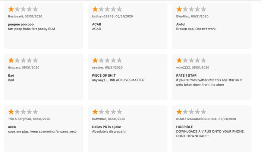
Task: Click the orange star on itscpars's review
Action: (x=11, y=60)
